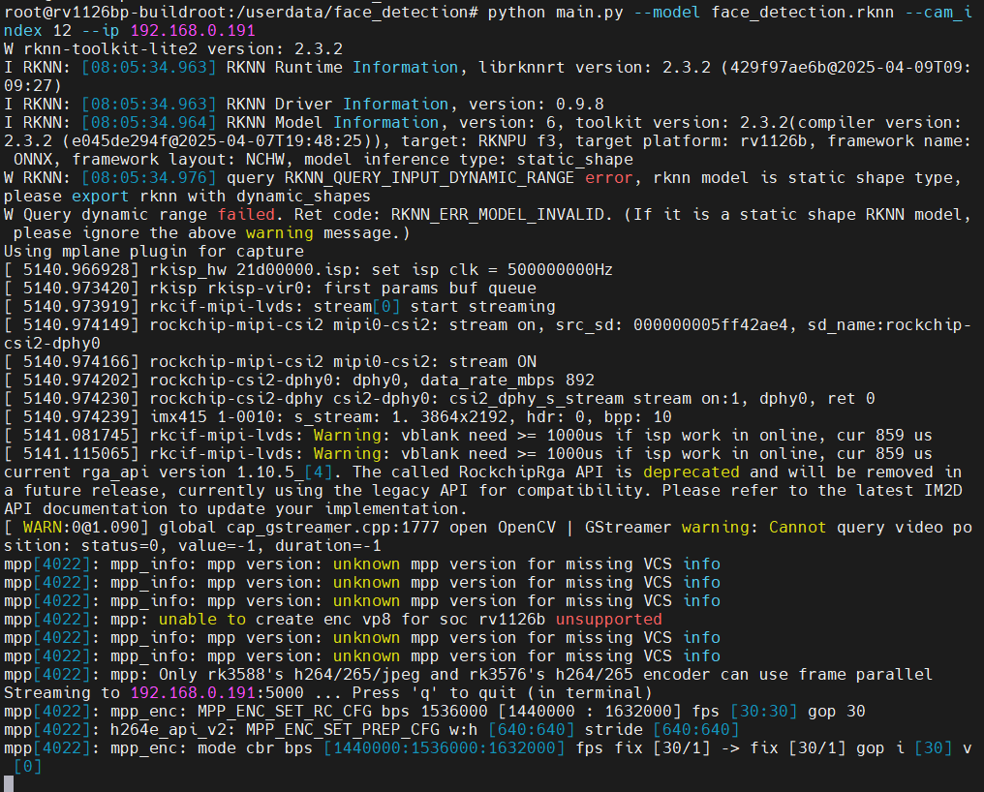Screen dimensions: 984x792
Task: Click 'first params buf queue' text
Action: click(430, 289)
